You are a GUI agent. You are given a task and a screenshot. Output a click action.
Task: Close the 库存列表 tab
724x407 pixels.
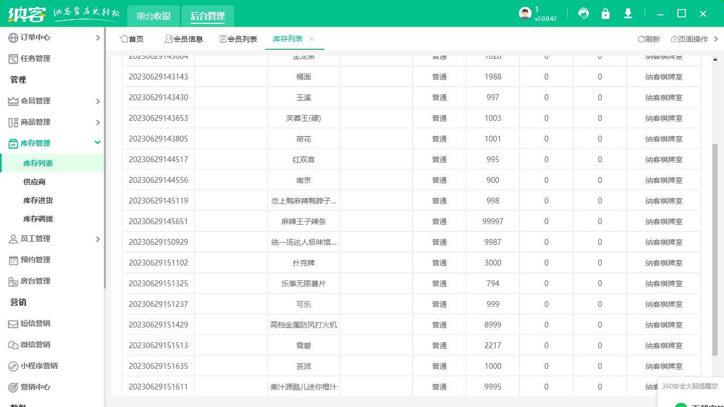[x=312, y=39]
